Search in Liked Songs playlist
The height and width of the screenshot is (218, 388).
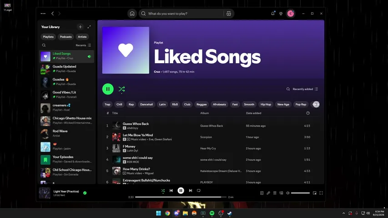[288, 89]
